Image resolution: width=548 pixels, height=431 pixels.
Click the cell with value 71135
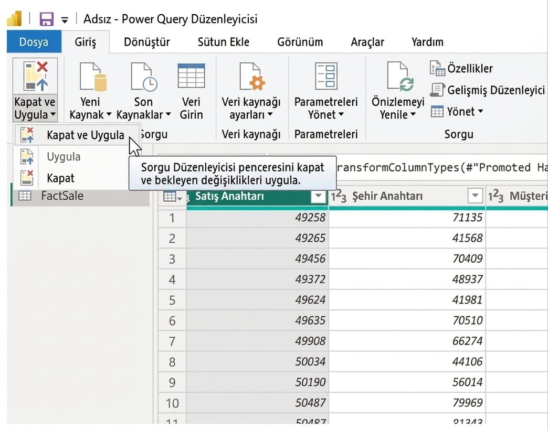click(407, 218)
